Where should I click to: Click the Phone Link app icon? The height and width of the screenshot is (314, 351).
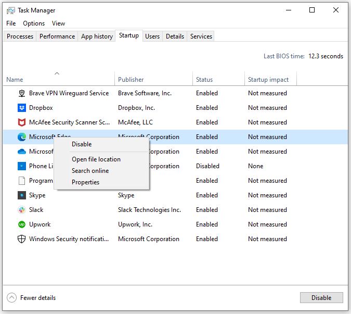point(22,166)
